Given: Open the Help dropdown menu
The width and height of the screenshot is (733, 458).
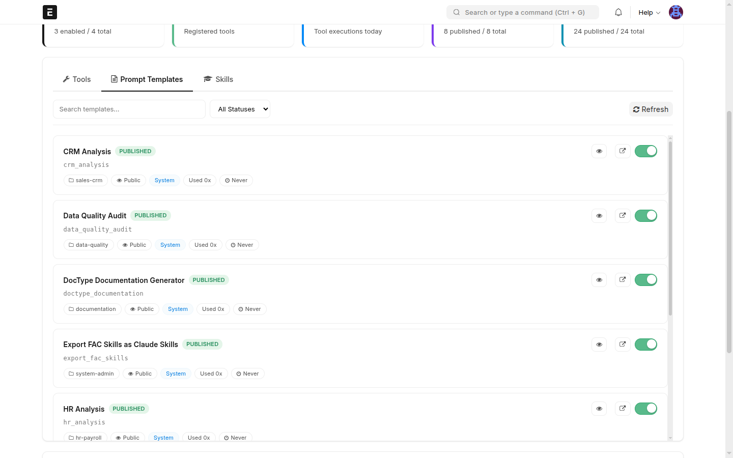Looking at the screenshot, I should [649, 12].
